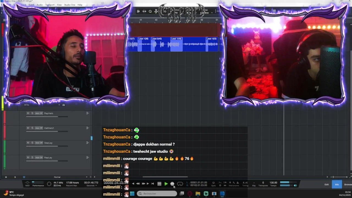Open the RapVerb channel routing icon
Screen dimensions: 352x198
(87, 113)
